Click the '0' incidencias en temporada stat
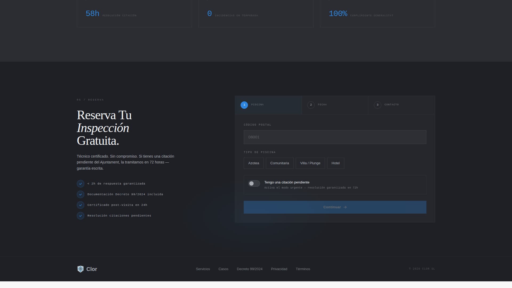 coord(210,14)
